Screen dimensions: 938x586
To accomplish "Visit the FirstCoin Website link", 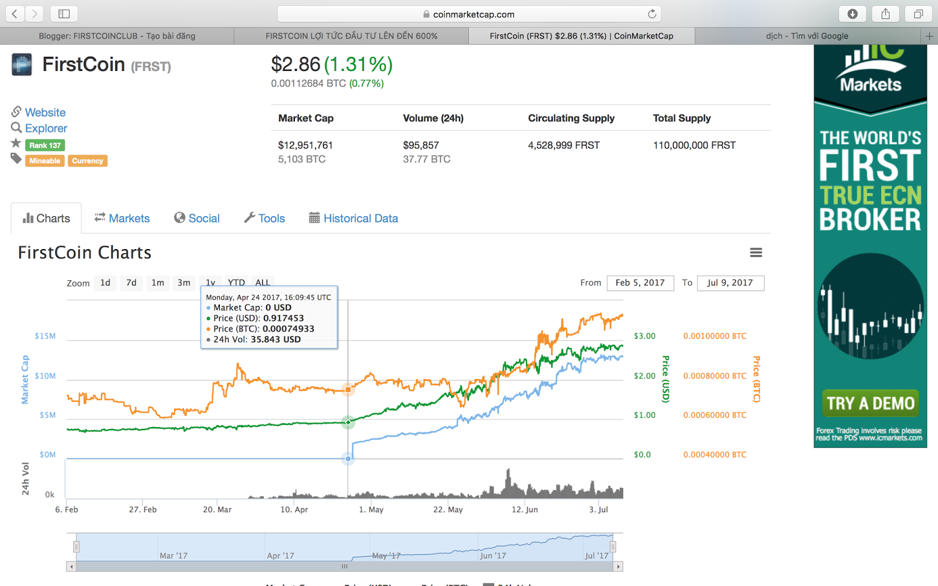I will coord(45,112).
